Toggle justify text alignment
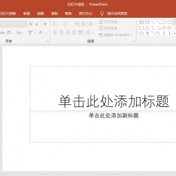176x176 pixels. click(x=74, y=33)
